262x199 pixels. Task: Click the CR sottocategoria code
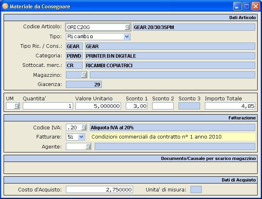point(74,65)
